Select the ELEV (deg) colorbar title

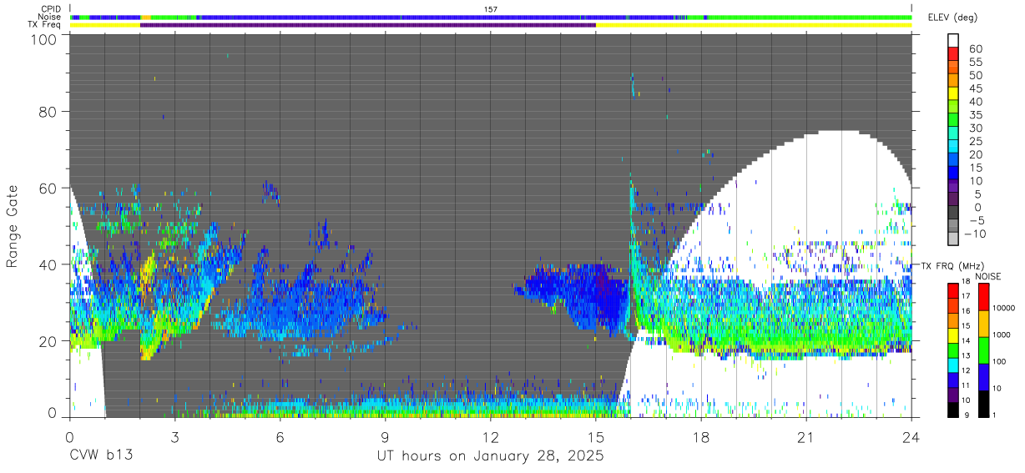coord(952,18)
